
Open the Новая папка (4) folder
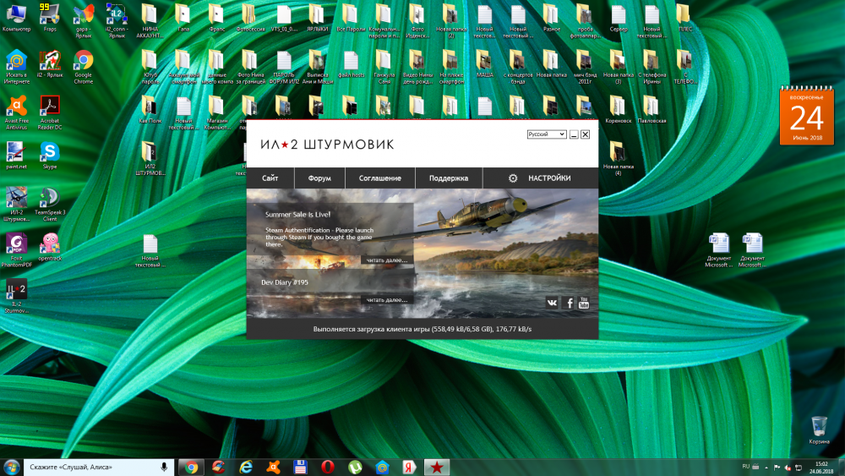[618, 158]
